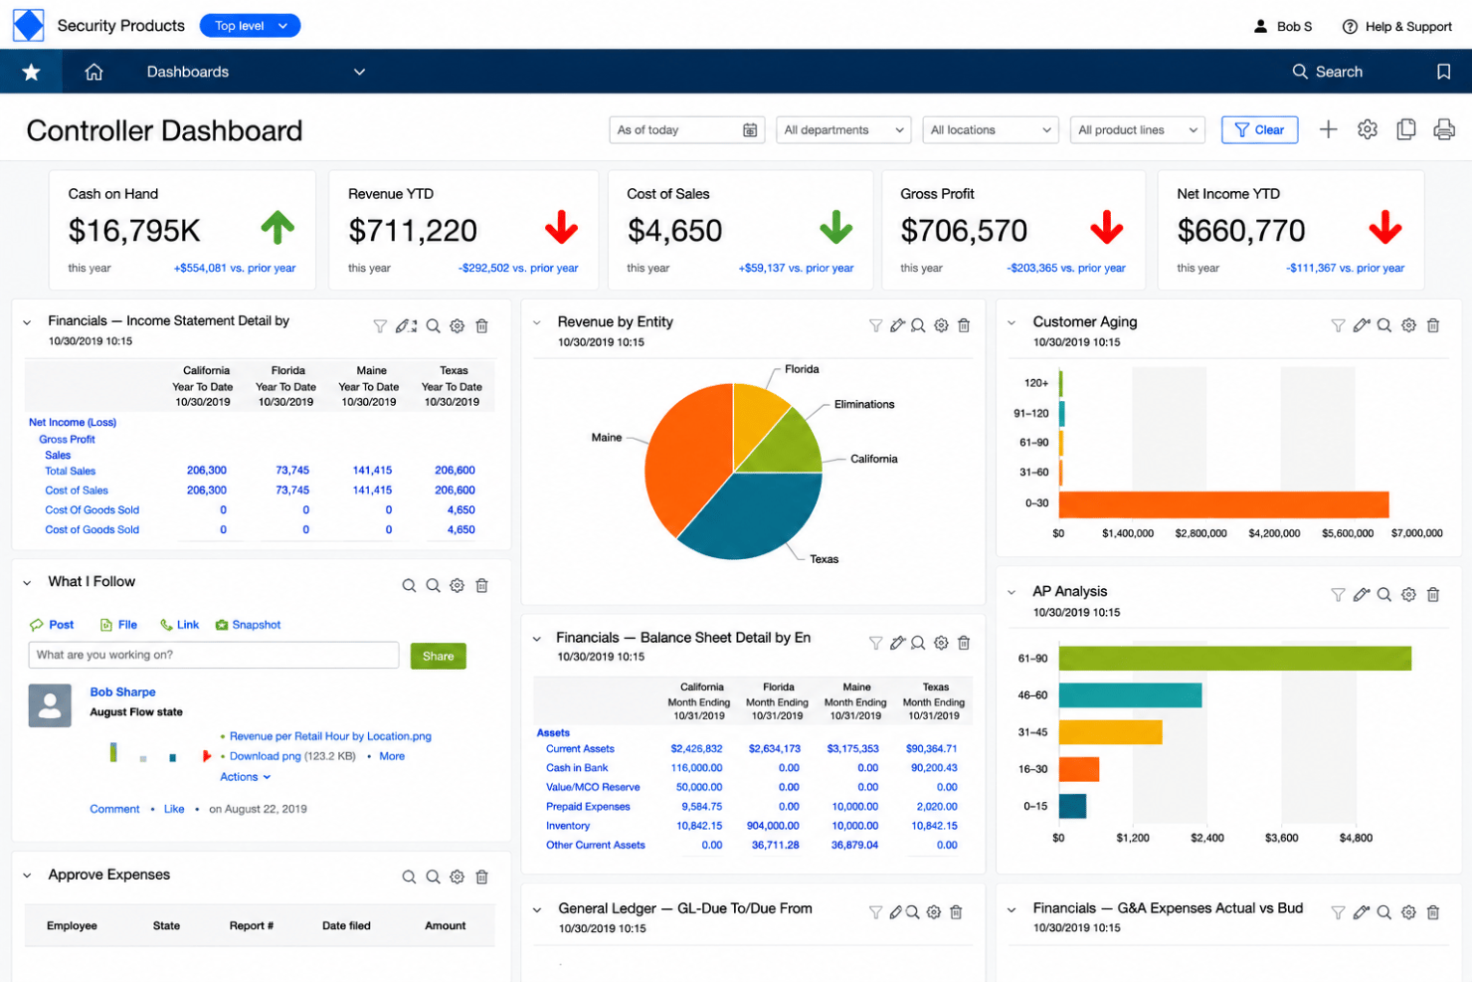Zoom the Customer Aging panel with the magnifier

[1383, 325]
